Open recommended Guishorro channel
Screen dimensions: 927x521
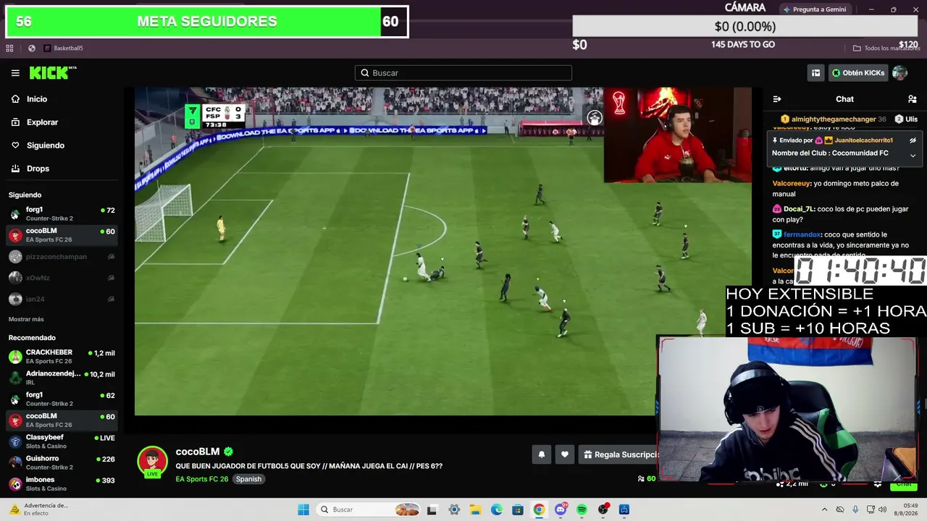[x=62, y=462]
